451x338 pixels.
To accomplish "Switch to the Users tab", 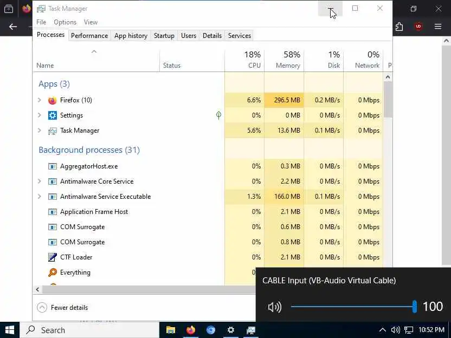I will click(x=189, y=36).
